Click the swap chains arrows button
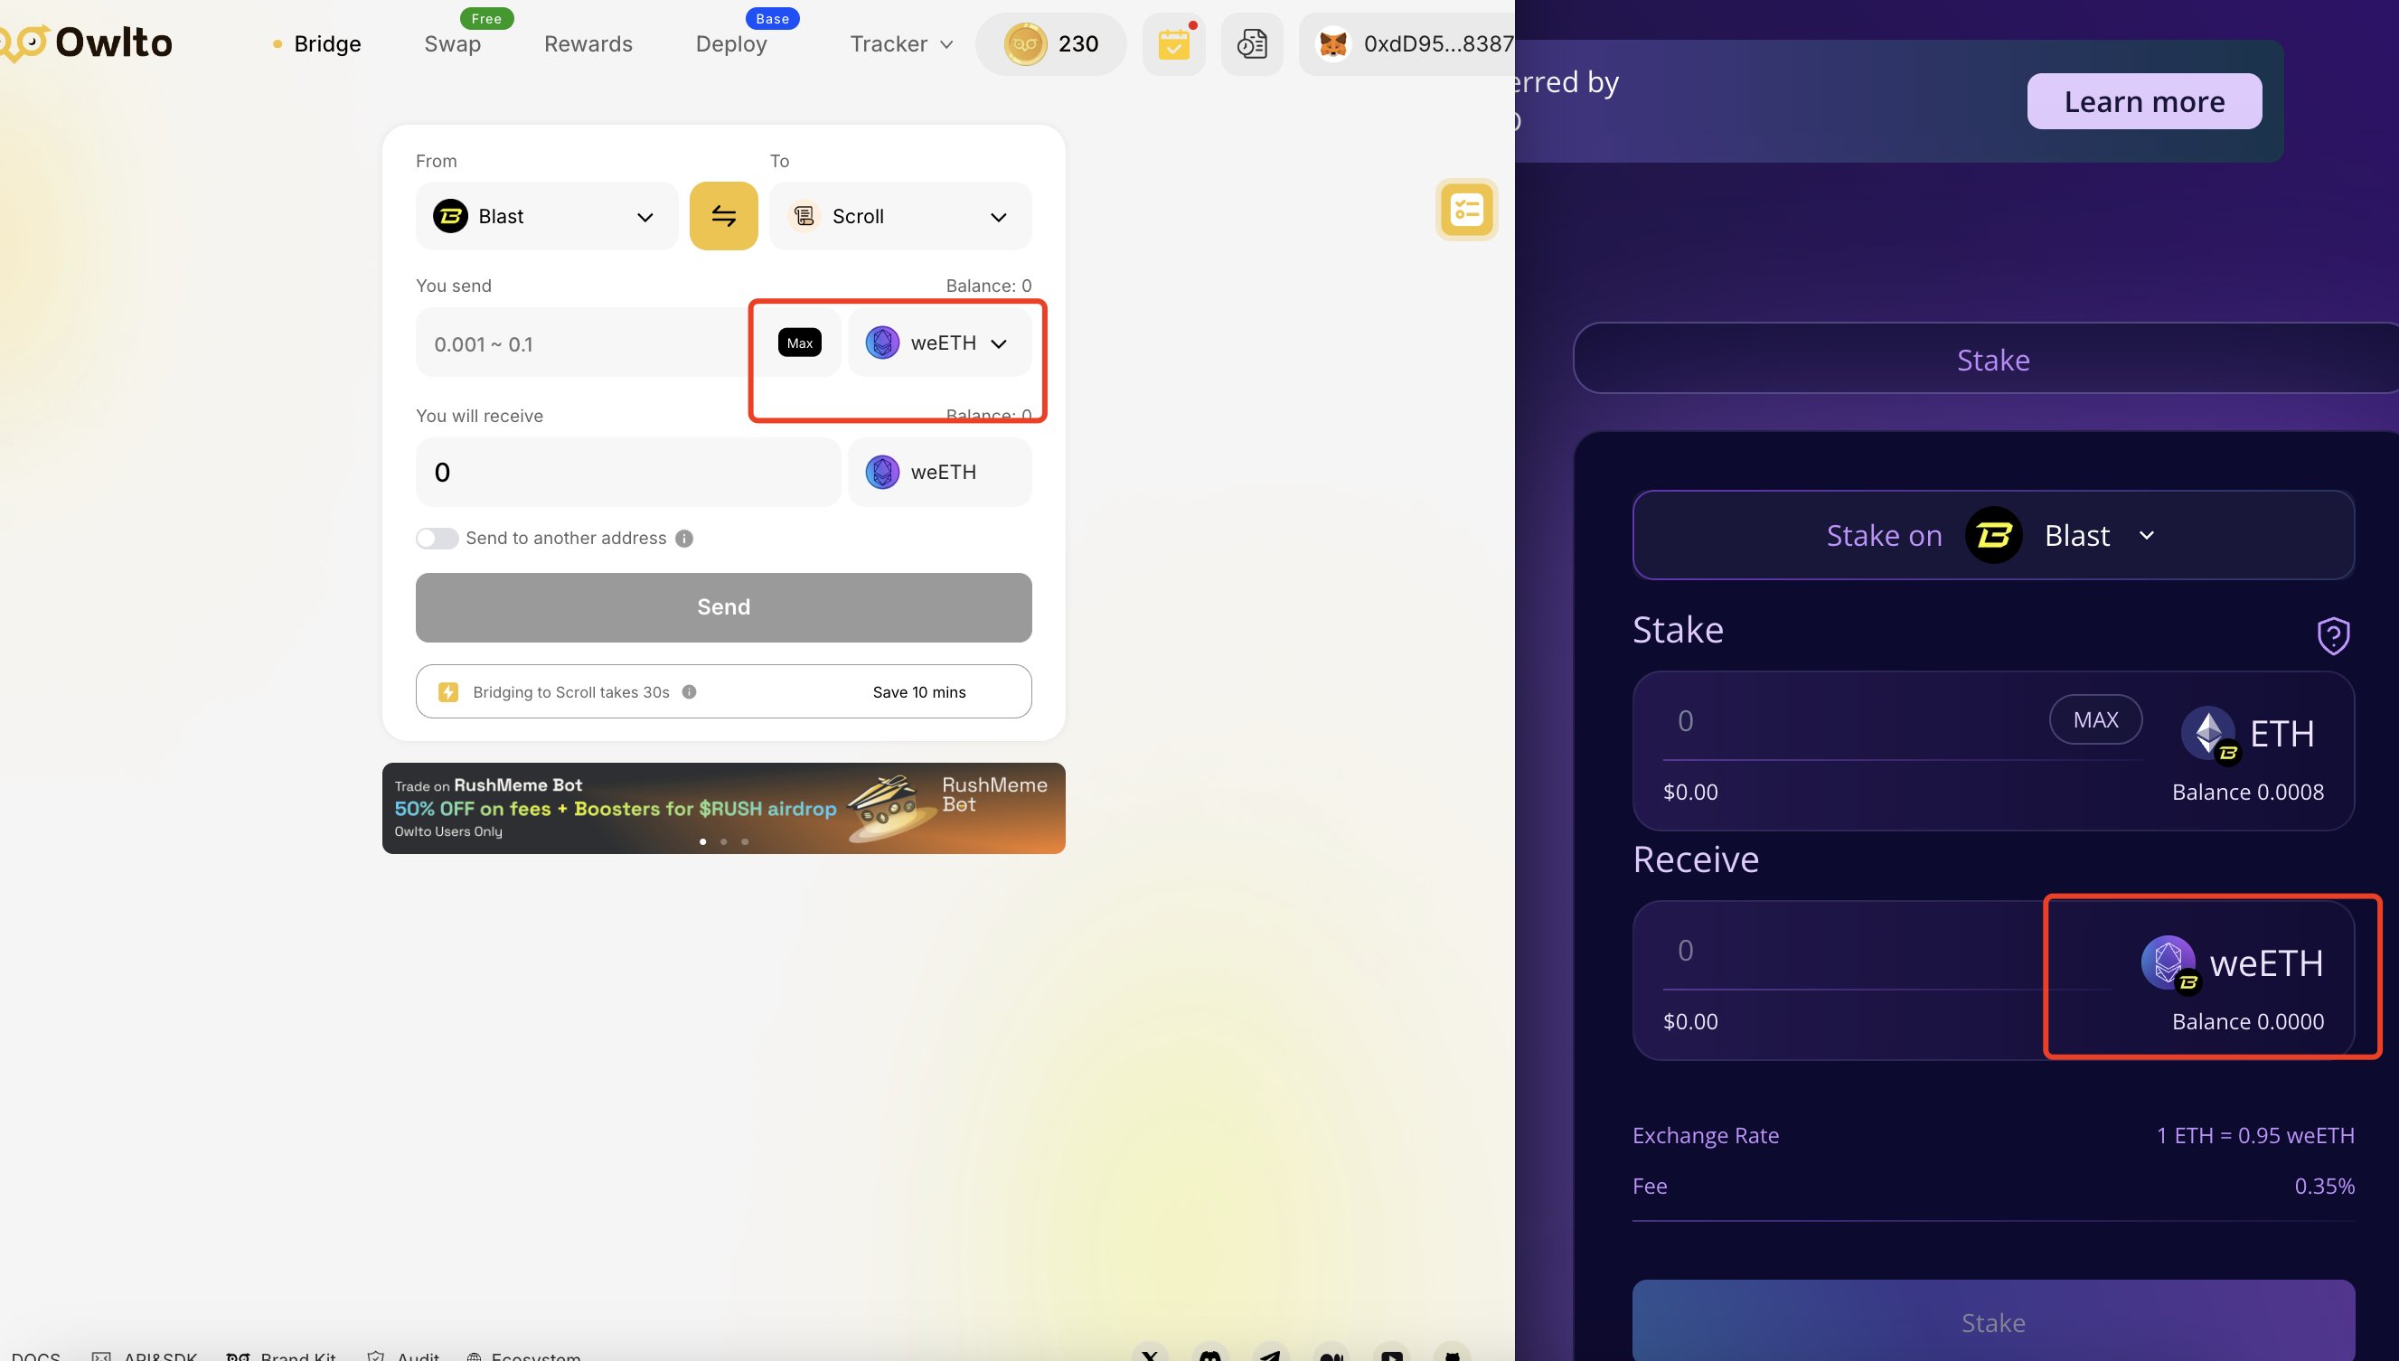The image size is (2399, 1361). tap(723, 216)
